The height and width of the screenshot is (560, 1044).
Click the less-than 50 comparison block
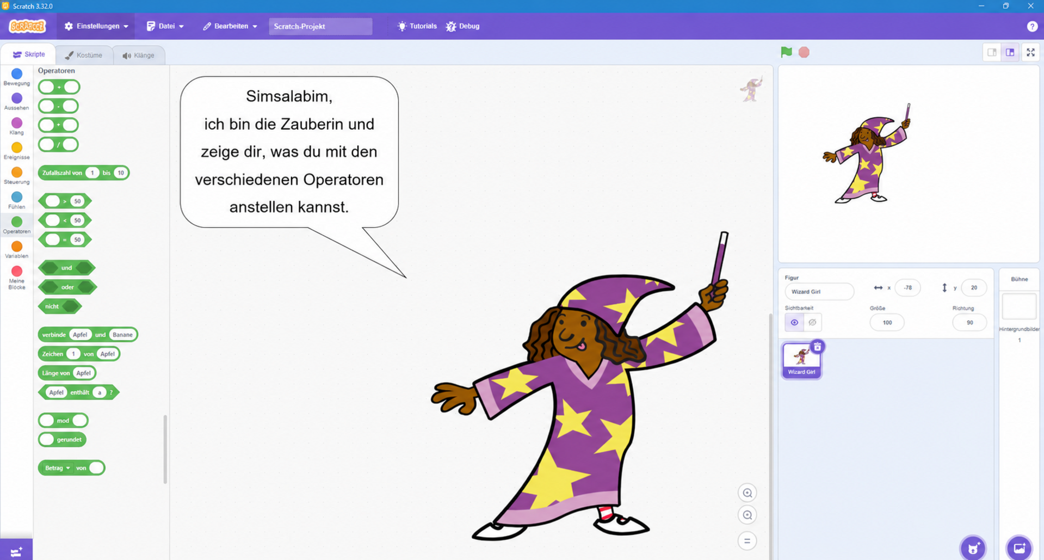click(65, 220)
